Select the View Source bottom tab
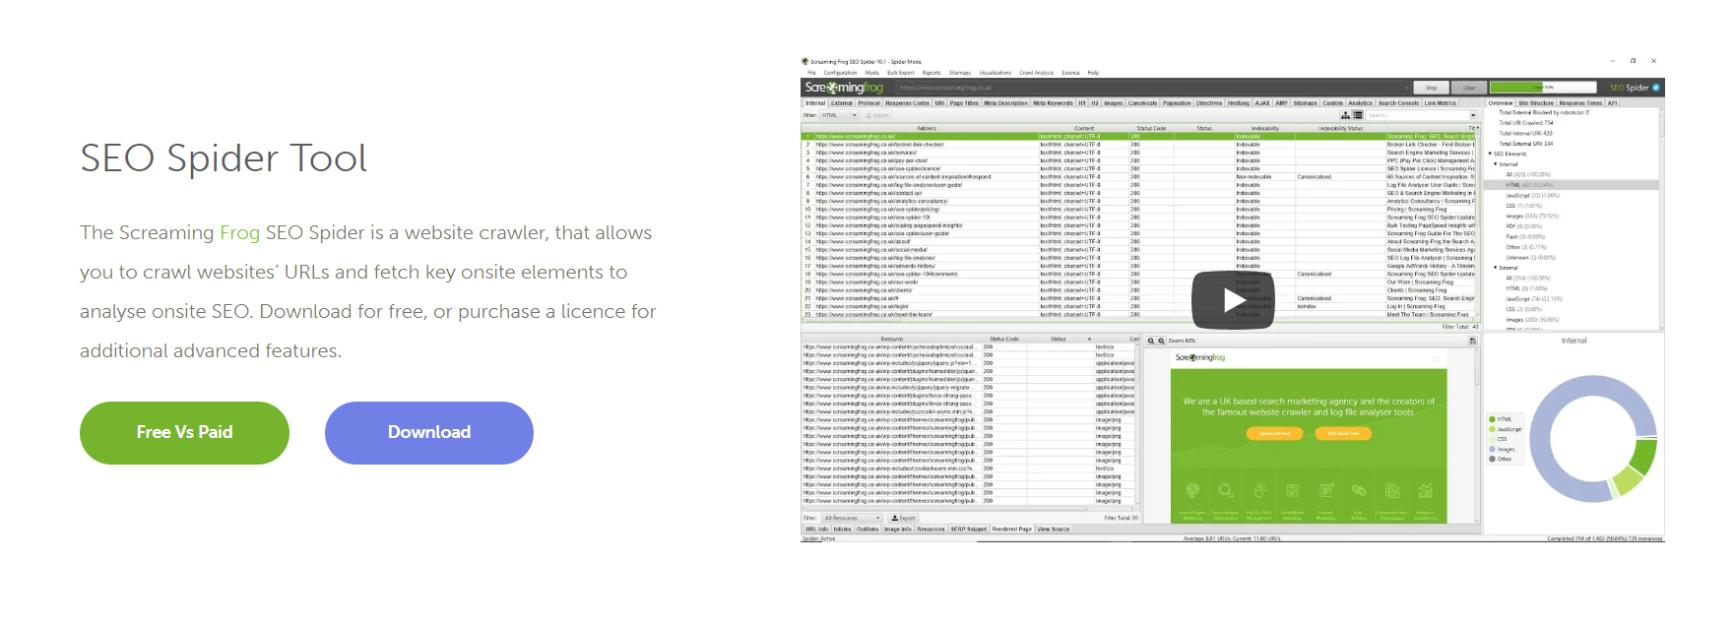Screen dimensions: 1735x625 click(1054, 529)
